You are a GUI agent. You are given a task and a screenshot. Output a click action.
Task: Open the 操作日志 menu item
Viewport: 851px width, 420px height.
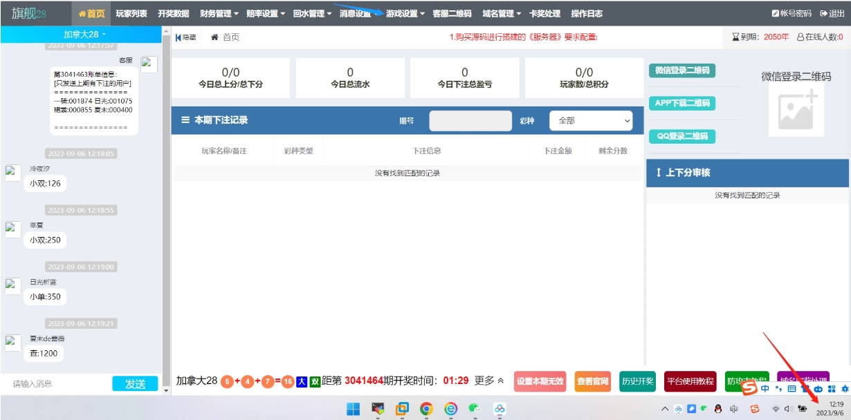586,14
